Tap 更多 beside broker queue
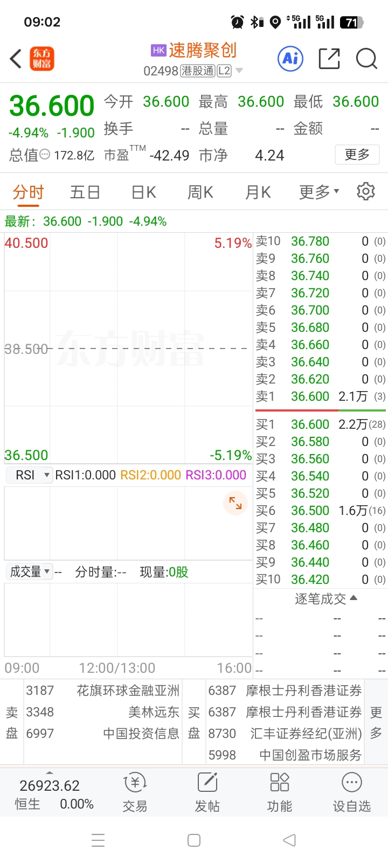This screenshot has height=864, width=388. pos(376,722)
